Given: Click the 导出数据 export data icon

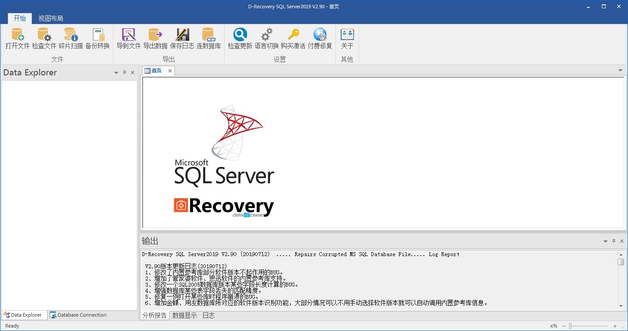Looking at the screenshot, I should [155, 38].
